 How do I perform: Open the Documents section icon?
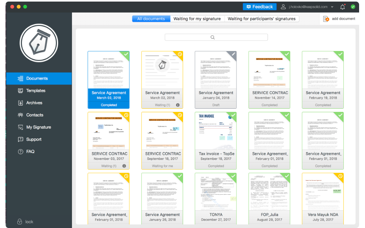(20, 78)
